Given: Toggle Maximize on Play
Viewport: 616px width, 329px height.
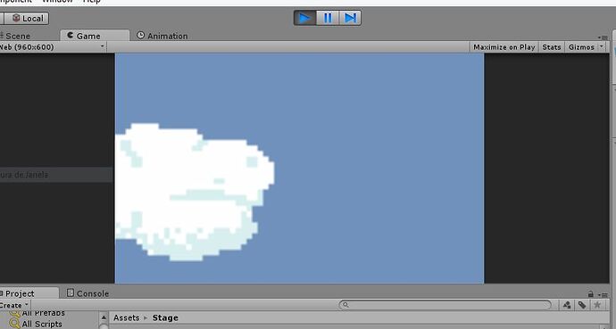Looking at the screenshot, I should tap(504, 47).
